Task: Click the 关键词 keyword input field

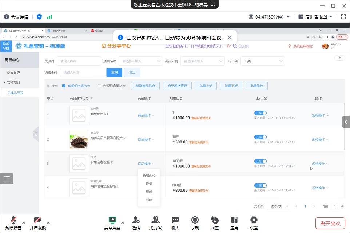Action: [x=79, y=61]
